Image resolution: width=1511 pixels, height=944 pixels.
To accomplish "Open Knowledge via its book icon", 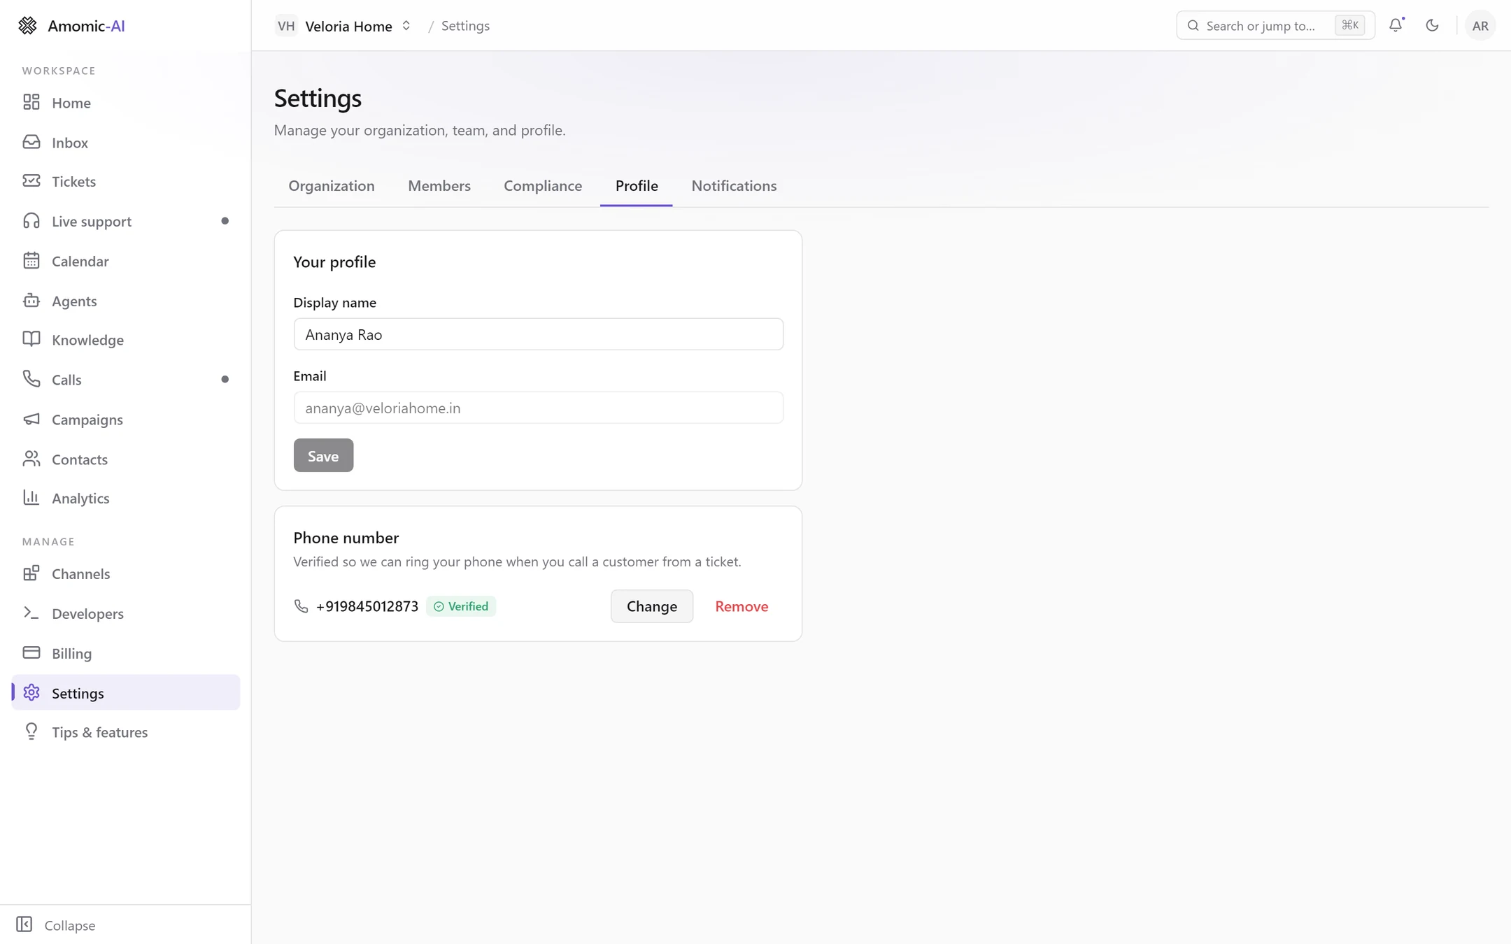I will (31, 339).
